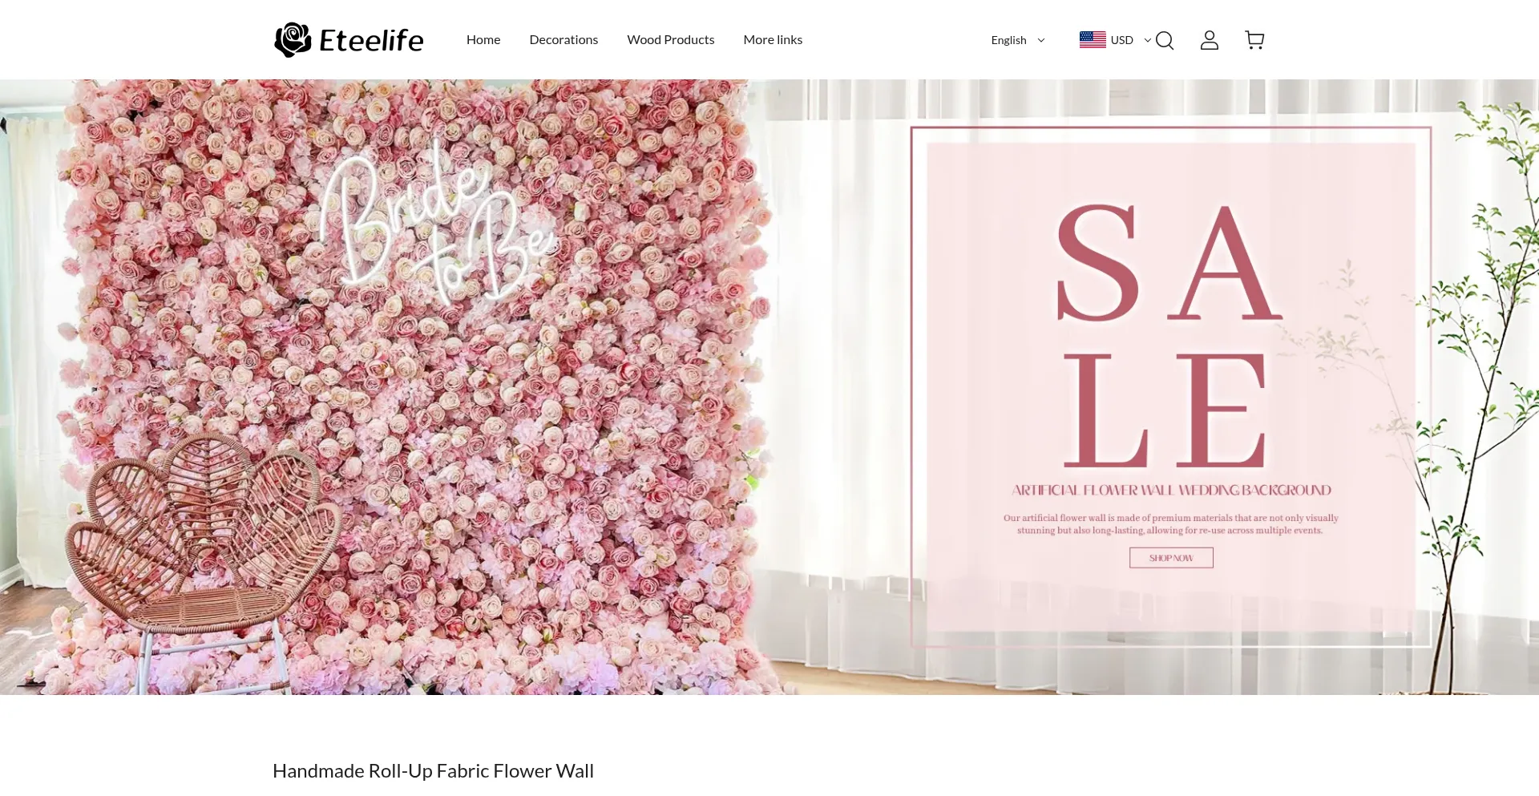Viewport: 1539px width, 796px height.
Task: Expand the chevron beside English
Action: click(1041, 40)
